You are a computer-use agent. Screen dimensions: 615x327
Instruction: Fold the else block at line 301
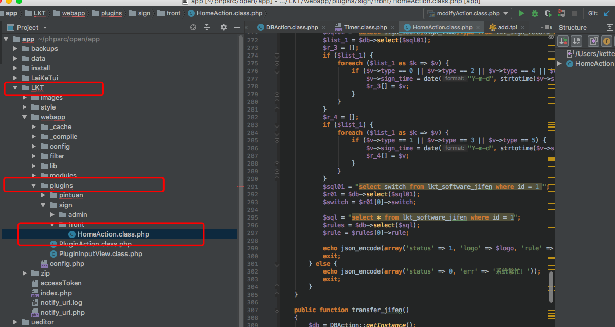pyautogui.click(x=277, y=264)
